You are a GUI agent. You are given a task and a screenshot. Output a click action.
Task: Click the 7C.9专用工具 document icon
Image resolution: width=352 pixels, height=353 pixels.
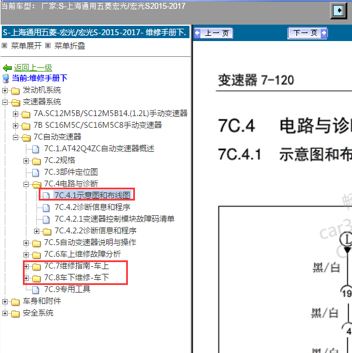click(36, 290)
